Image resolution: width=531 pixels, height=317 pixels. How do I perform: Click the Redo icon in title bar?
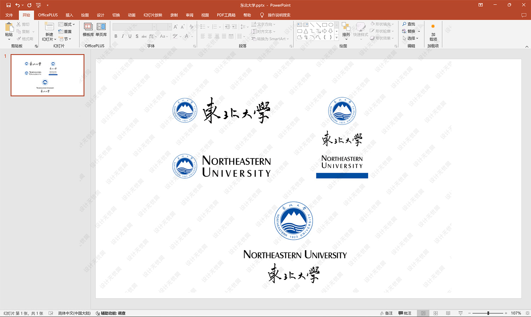click(x=29, y=5)
